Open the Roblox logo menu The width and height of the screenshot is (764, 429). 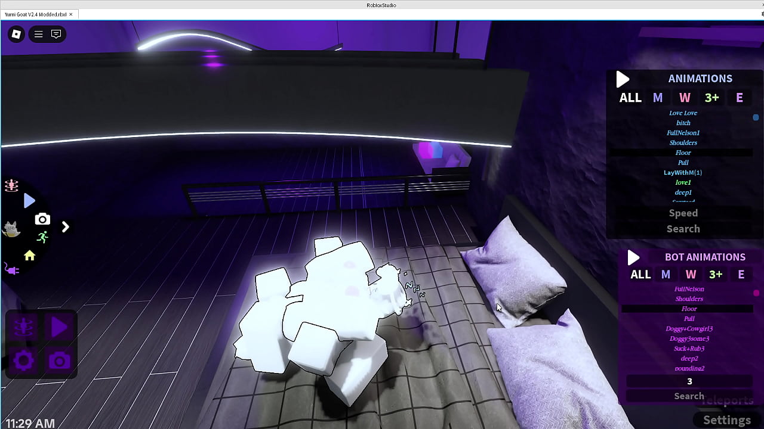coord(17,35)
